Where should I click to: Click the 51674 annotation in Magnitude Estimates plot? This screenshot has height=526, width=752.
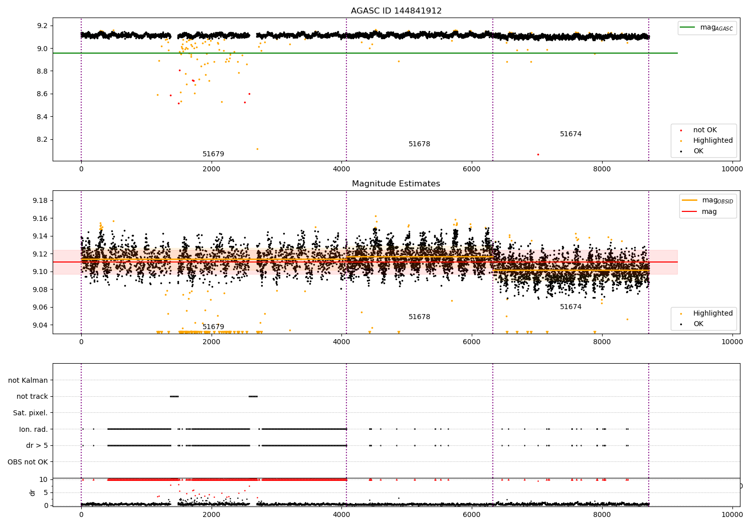click(x=571, y=307)
